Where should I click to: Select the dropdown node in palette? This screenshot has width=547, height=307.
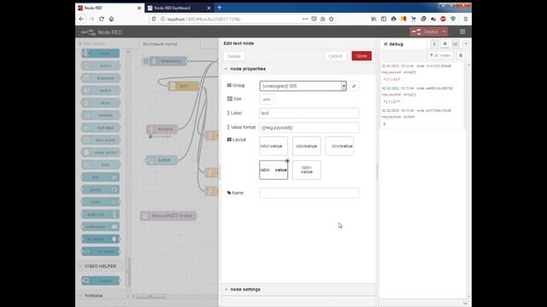101,78
